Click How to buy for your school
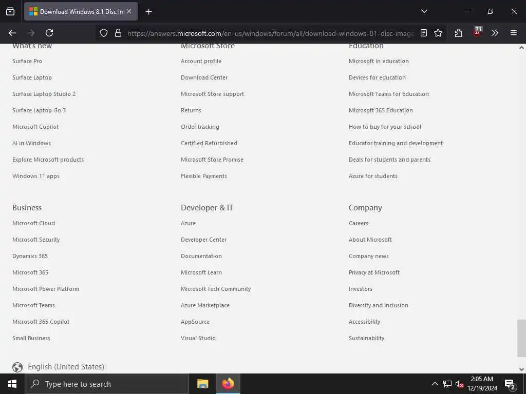Screen dimensions: 526x394 pos(385,127)
